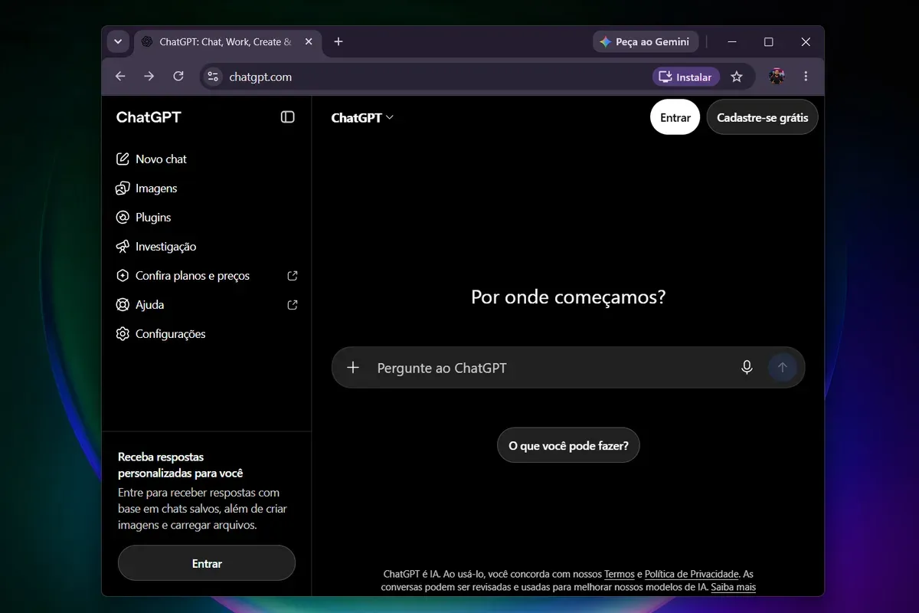Image resolution: width=919 pixels, height=613 pixels.
Task: Open the Termos link
Action: coord(620,574)
